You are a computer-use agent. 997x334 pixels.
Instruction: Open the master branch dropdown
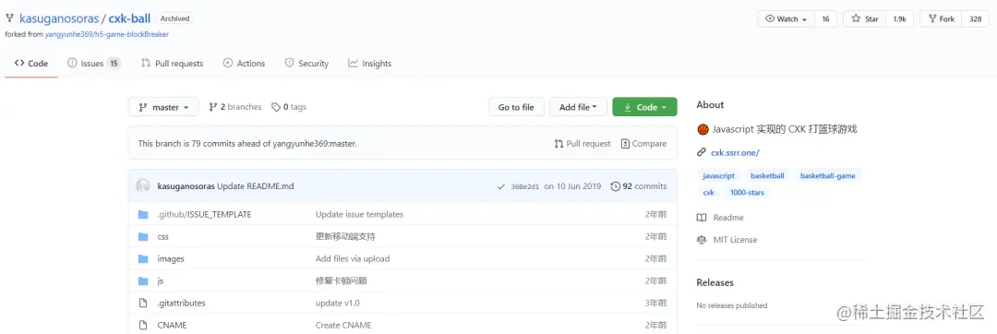(x=163, y=107)
